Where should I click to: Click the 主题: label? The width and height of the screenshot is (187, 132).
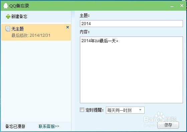[84, 15]
